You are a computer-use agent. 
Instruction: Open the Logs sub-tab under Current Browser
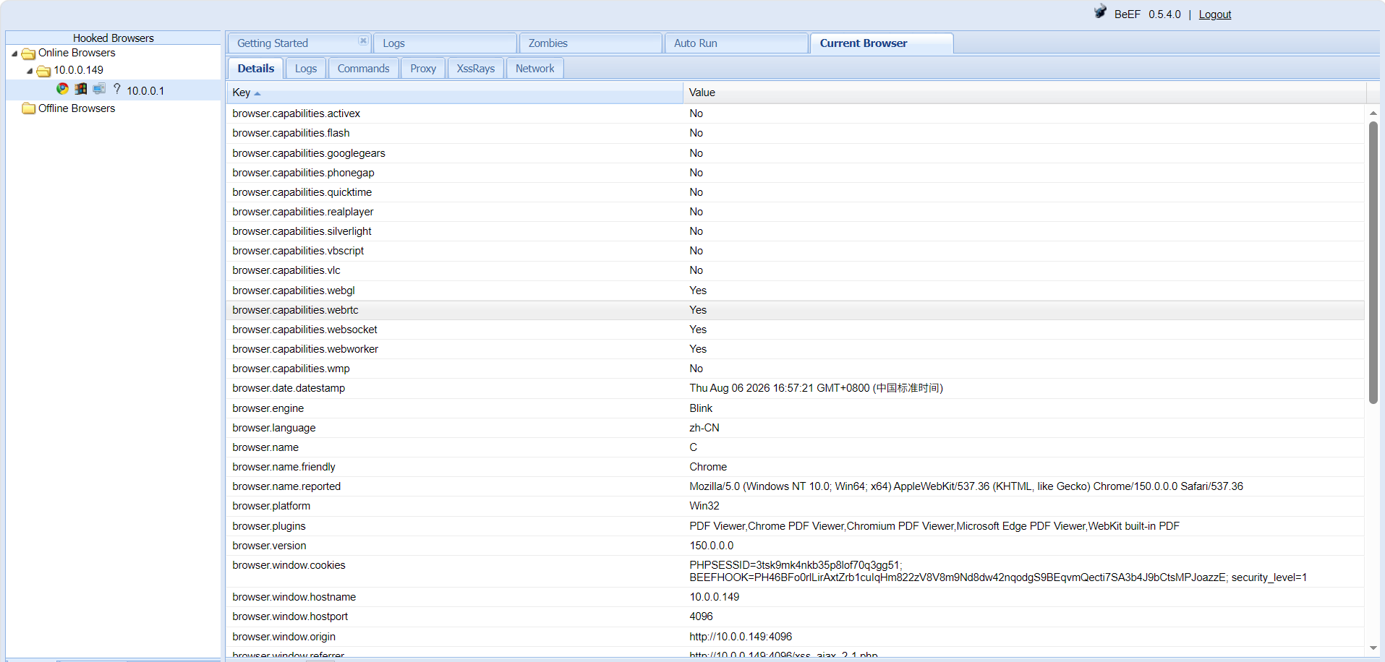(306, 69)
